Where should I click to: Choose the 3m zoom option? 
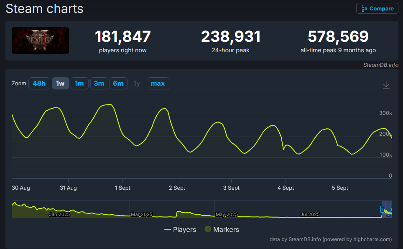(x=99, y=83)
